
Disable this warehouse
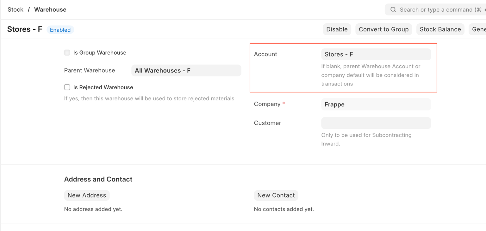(x=337, y=29)
